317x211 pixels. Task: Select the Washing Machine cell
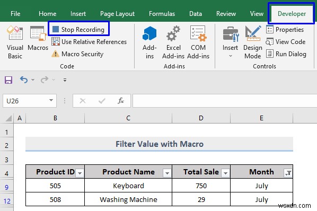pyautogui.click(x=128, y=199)
